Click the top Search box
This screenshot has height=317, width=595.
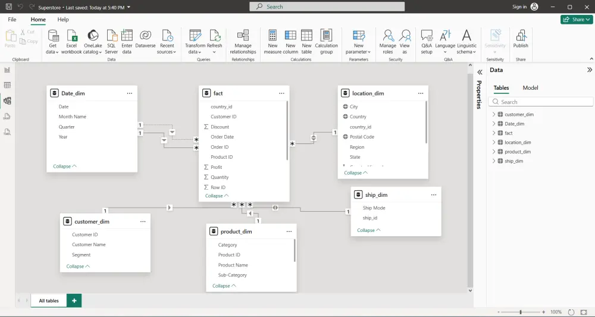tap(327, 7)
